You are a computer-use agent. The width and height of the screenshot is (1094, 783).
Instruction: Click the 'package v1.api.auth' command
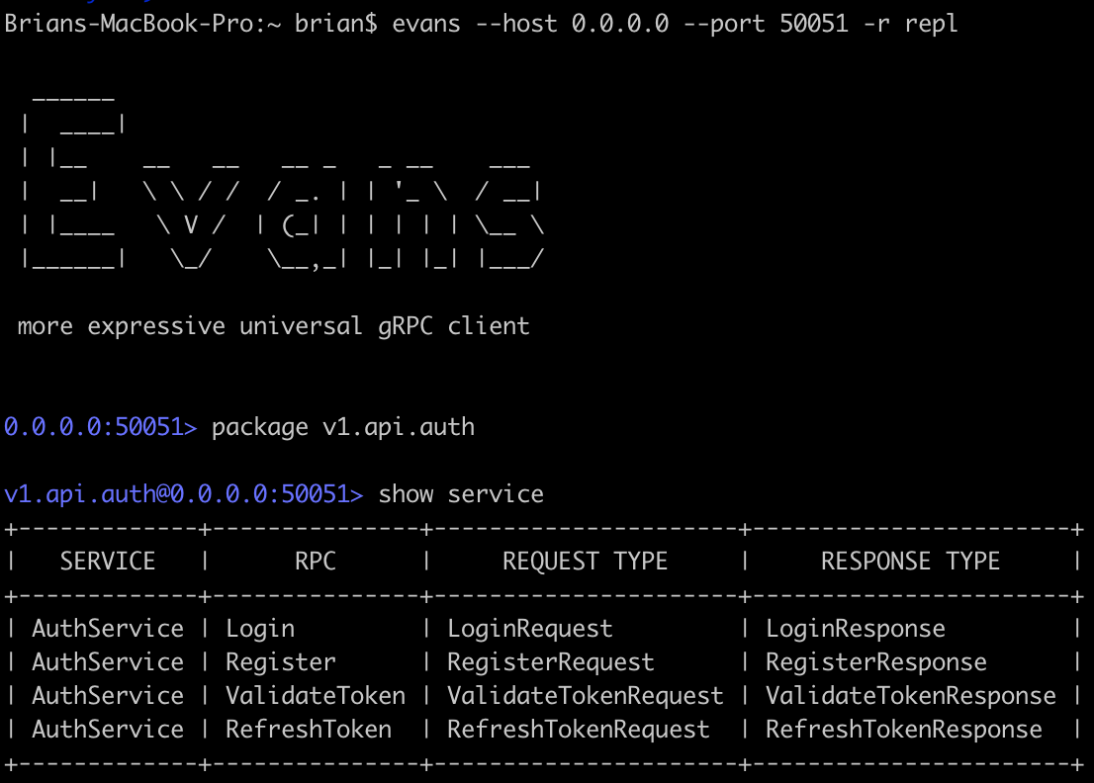(342, 427)
